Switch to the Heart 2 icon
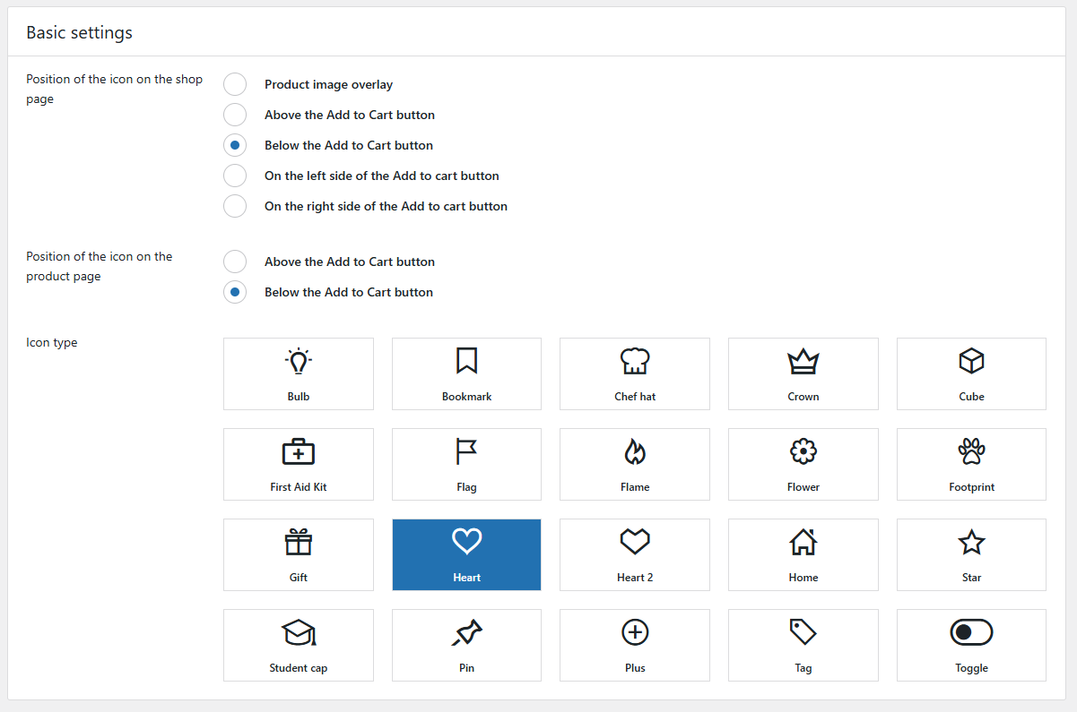 point(634,554)
